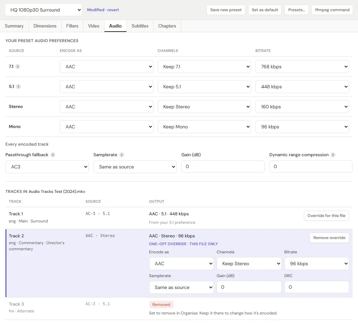Click Set as default button
Viewport: 358px width, 326px height.
(x=265, y=10)
